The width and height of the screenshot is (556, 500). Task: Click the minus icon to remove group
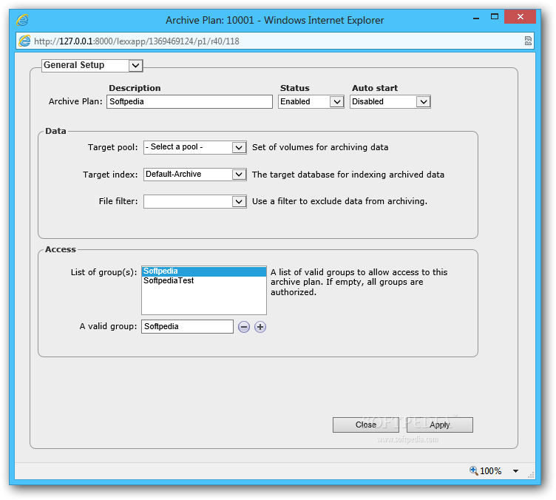coord(243,327)
